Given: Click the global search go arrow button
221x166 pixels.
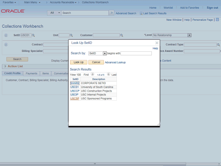Looking at the screenshot, I should point(111,13).
